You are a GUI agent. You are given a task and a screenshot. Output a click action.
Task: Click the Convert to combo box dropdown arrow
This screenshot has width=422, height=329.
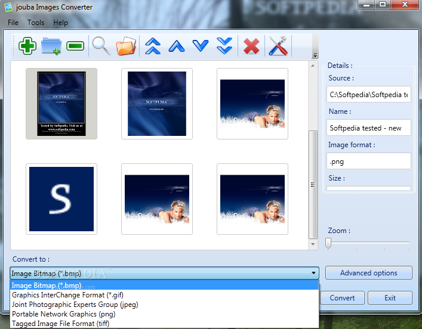313,273
